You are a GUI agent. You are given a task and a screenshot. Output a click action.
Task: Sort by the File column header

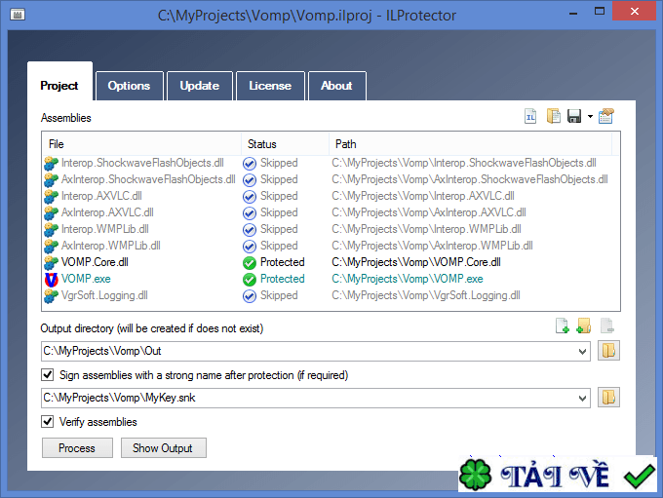[141, 144]
